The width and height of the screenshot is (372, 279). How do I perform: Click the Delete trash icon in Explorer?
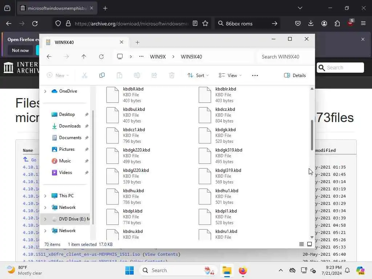pos(172,76)
